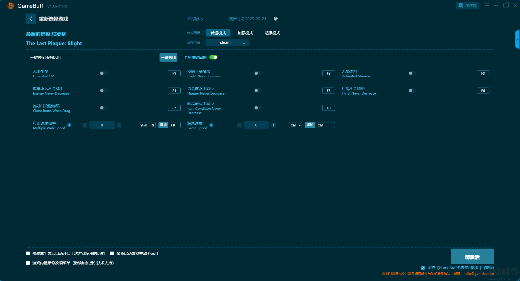Toggle Clone Items When Drag switch

(103, 108)
